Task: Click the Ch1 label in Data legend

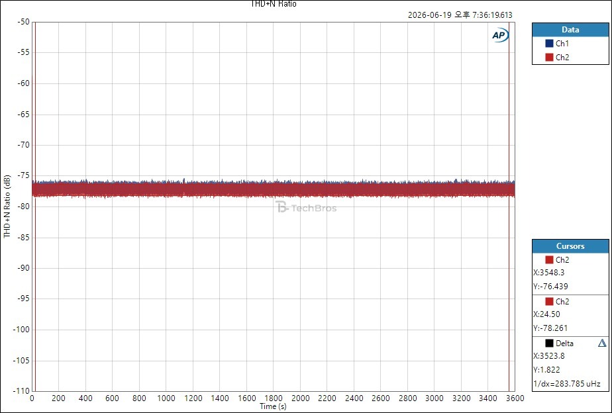Action: click(x=562, y=43)
